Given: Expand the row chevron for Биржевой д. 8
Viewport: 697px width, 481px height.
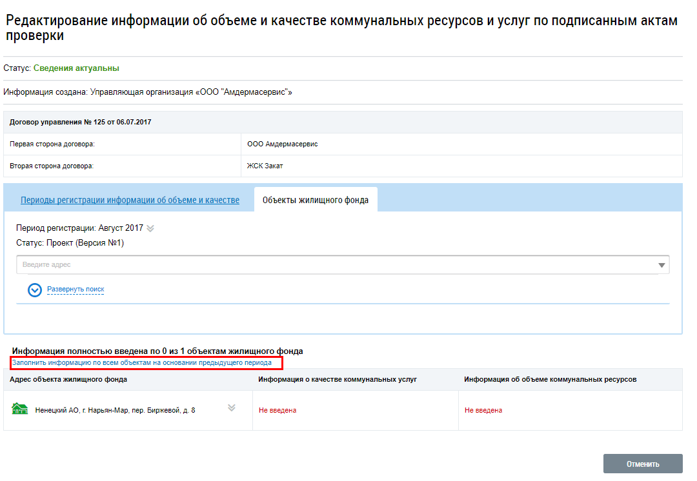Looking at the screenshot, I should tap(232, 407).
